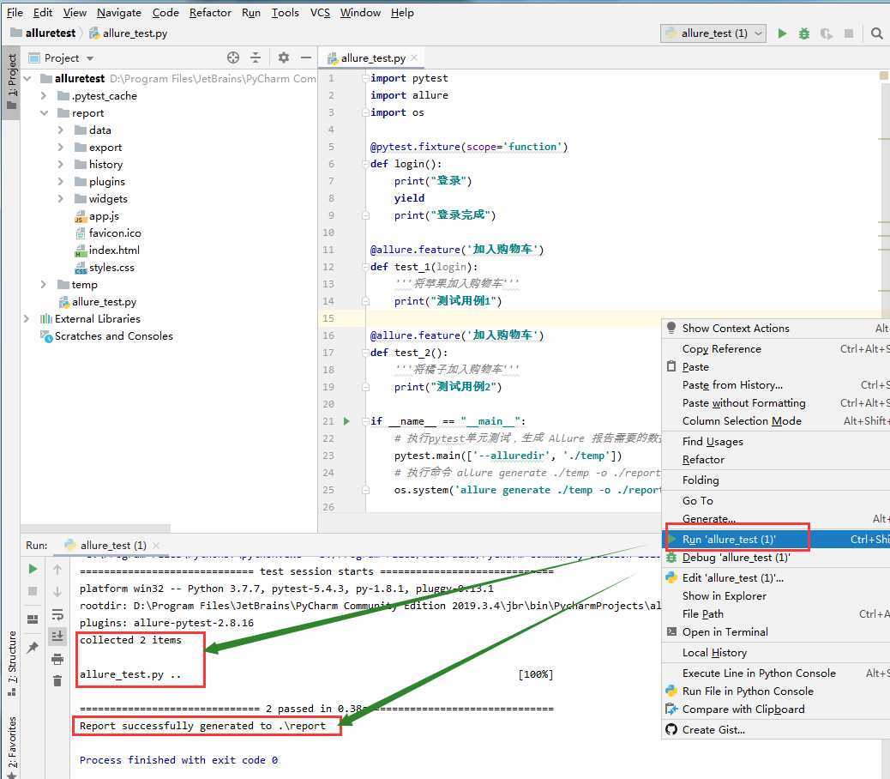Choose Compare with Clipboard in context menu
Screen dimensions: 890x779
click(776, 710)
